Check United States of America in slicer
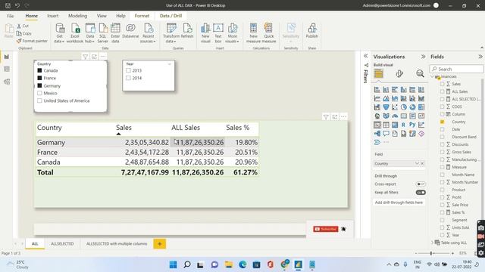This screenshot has height=272, width=485. [39, 100]
